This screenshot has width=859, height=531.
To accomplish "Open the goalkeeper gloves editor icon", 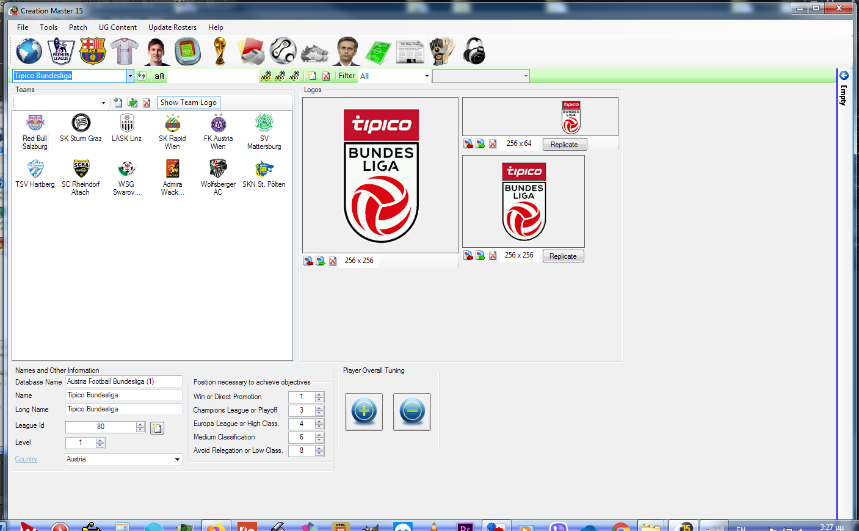I will [441, 51].
